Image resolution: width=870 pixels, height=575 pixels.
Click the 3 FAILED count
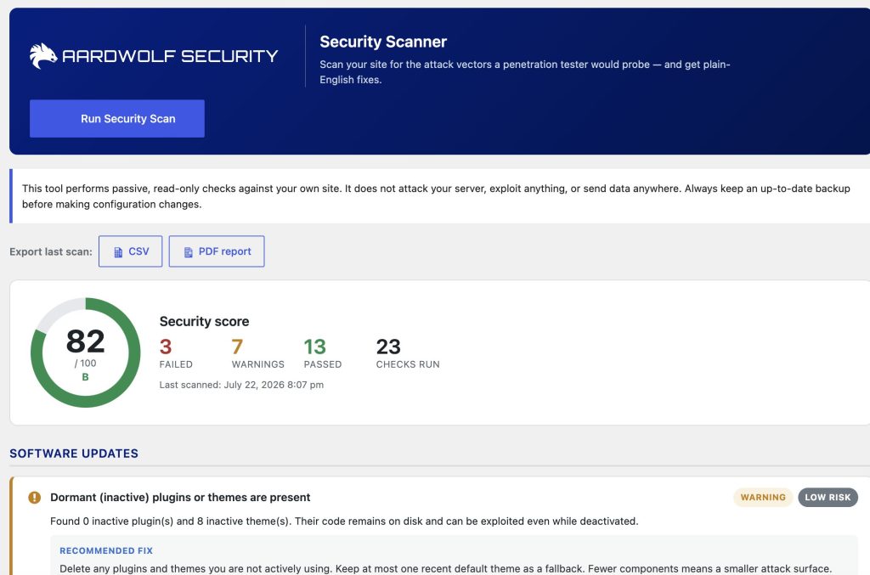[x=176, y=353]
